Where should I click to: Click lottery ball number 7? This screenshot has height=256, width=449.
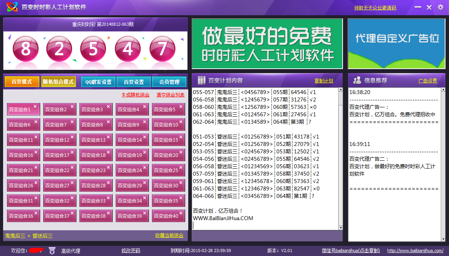click(163, 49)
